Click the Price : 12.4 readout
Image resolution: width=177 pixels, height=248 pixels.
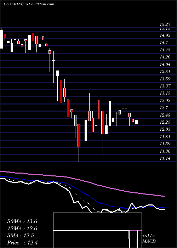coord(22,243)
